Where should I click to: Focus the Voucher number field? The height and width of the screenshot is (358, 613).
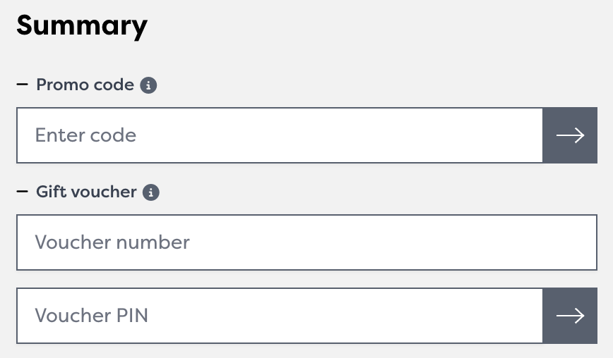coord(306,242)
